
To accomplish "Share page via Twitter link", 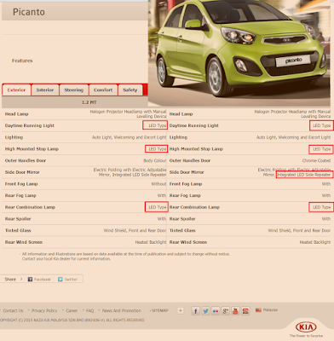I will point(67,280).
